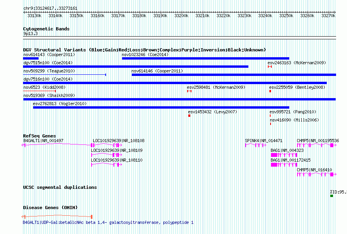Select the BAG1|NM_004323 gene label

[x=287, y=150]
